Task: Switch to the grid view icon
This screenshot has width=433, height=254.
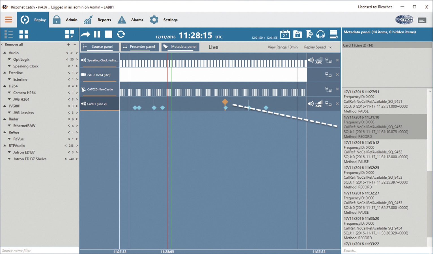Action: (24, 34)
